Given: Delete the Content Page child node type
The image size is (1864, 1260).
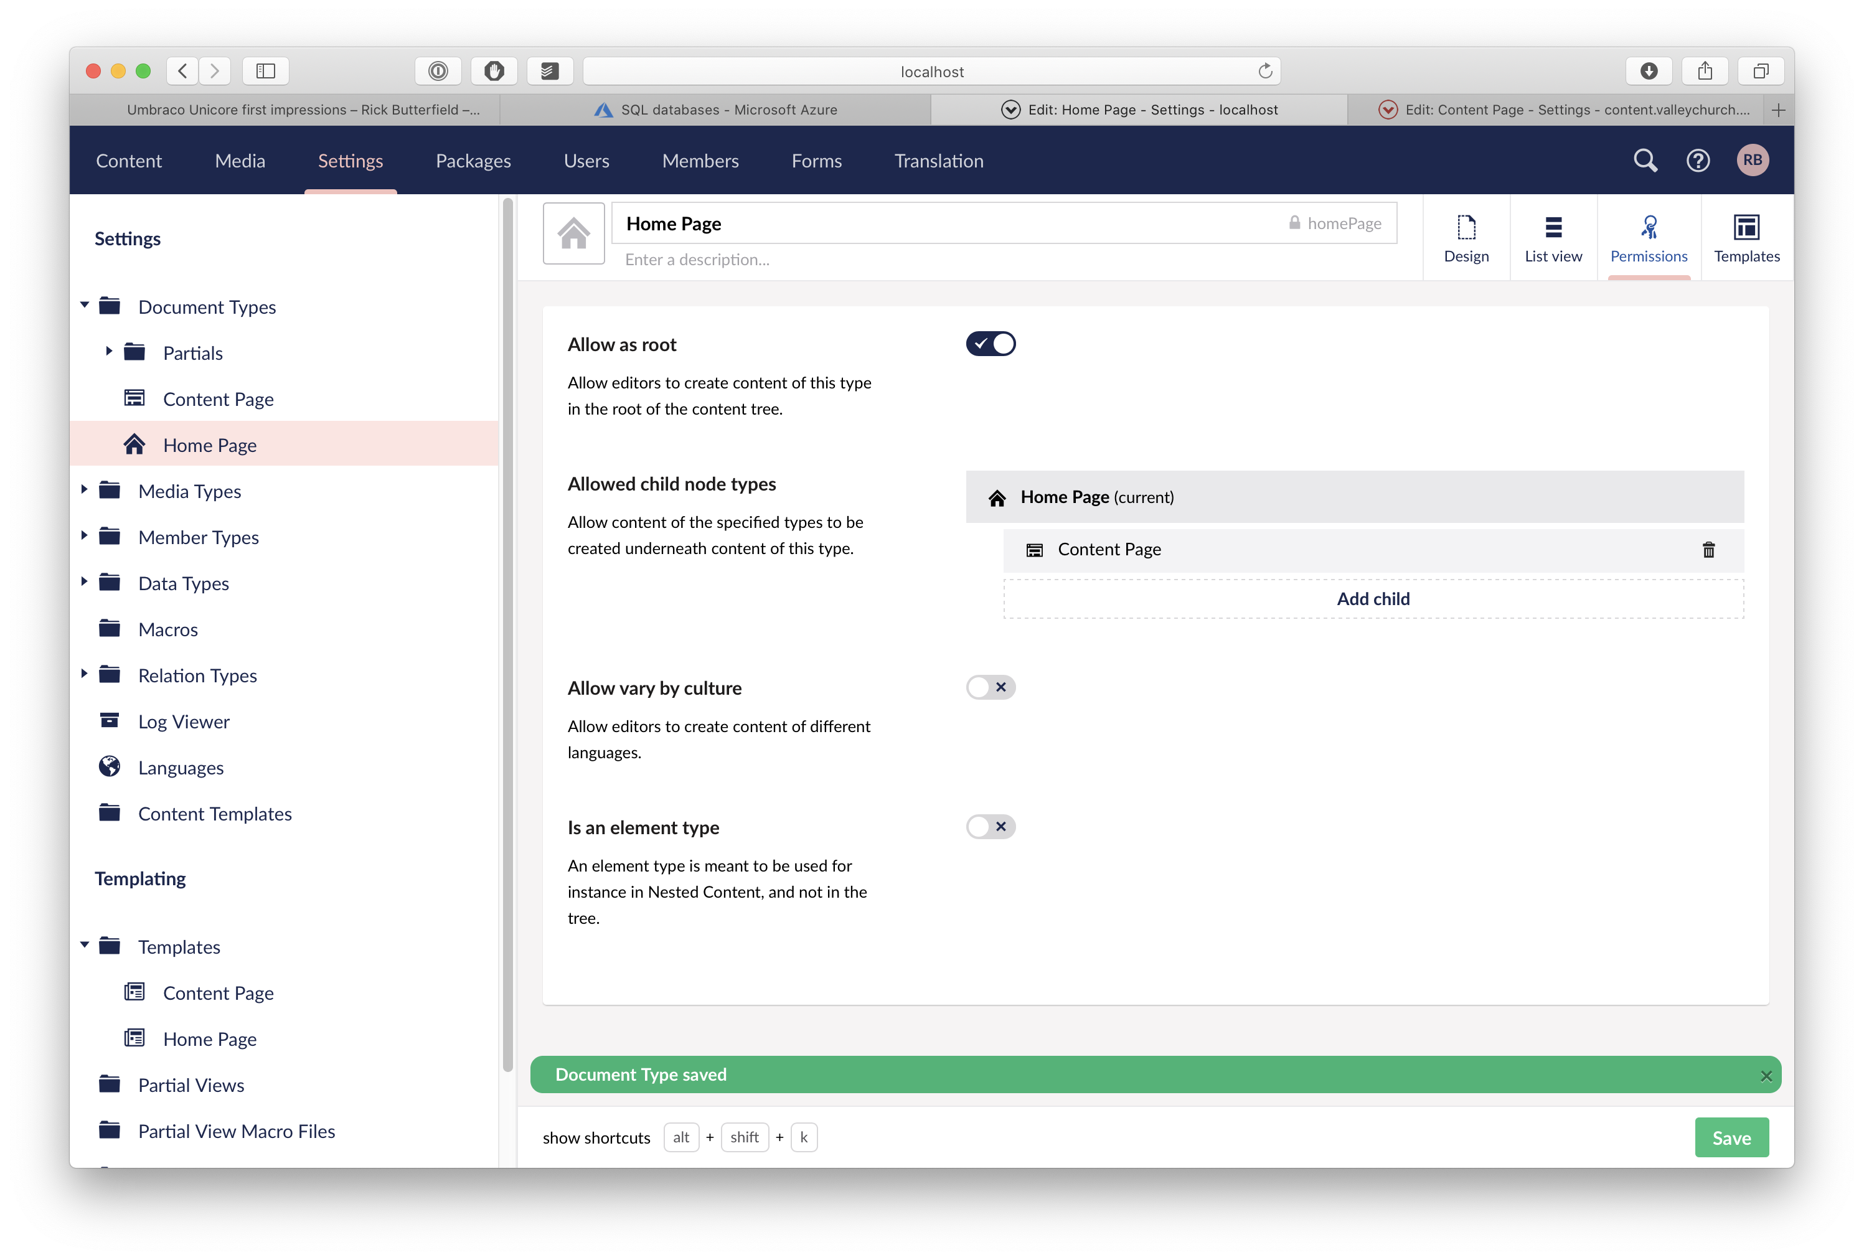Looking at the screenshot, I should pyautogui.click(x=1708, y=550).
